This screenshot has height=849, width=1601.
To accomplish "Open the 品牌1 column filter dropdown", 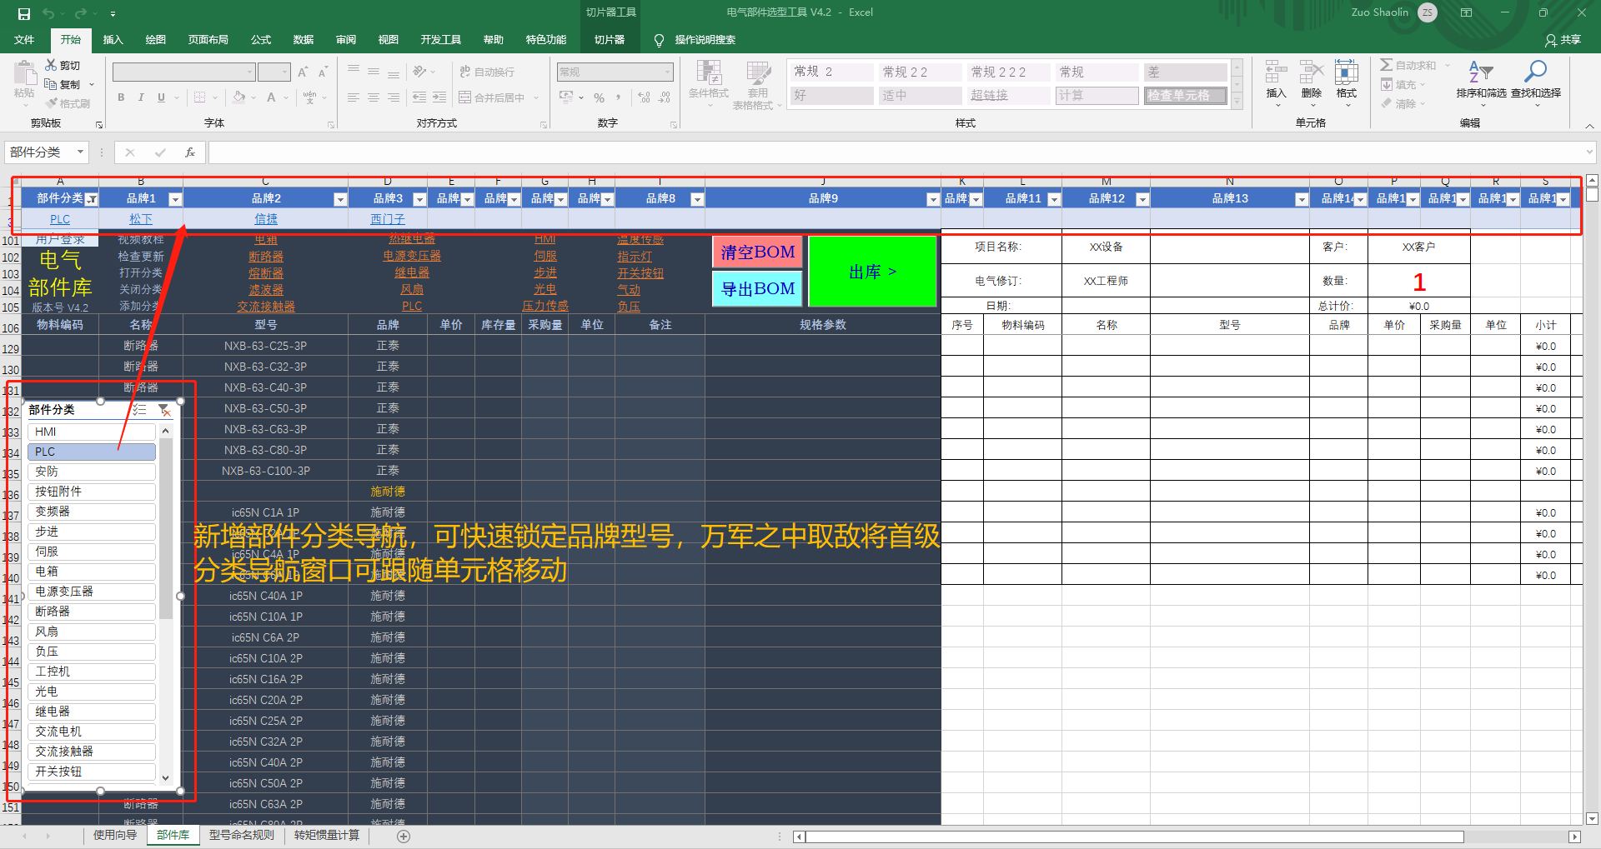I will (175, 199).
